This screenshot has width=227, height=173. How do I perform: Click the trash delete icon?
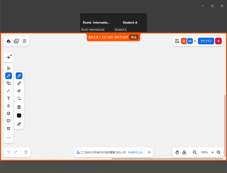[26, 152]
